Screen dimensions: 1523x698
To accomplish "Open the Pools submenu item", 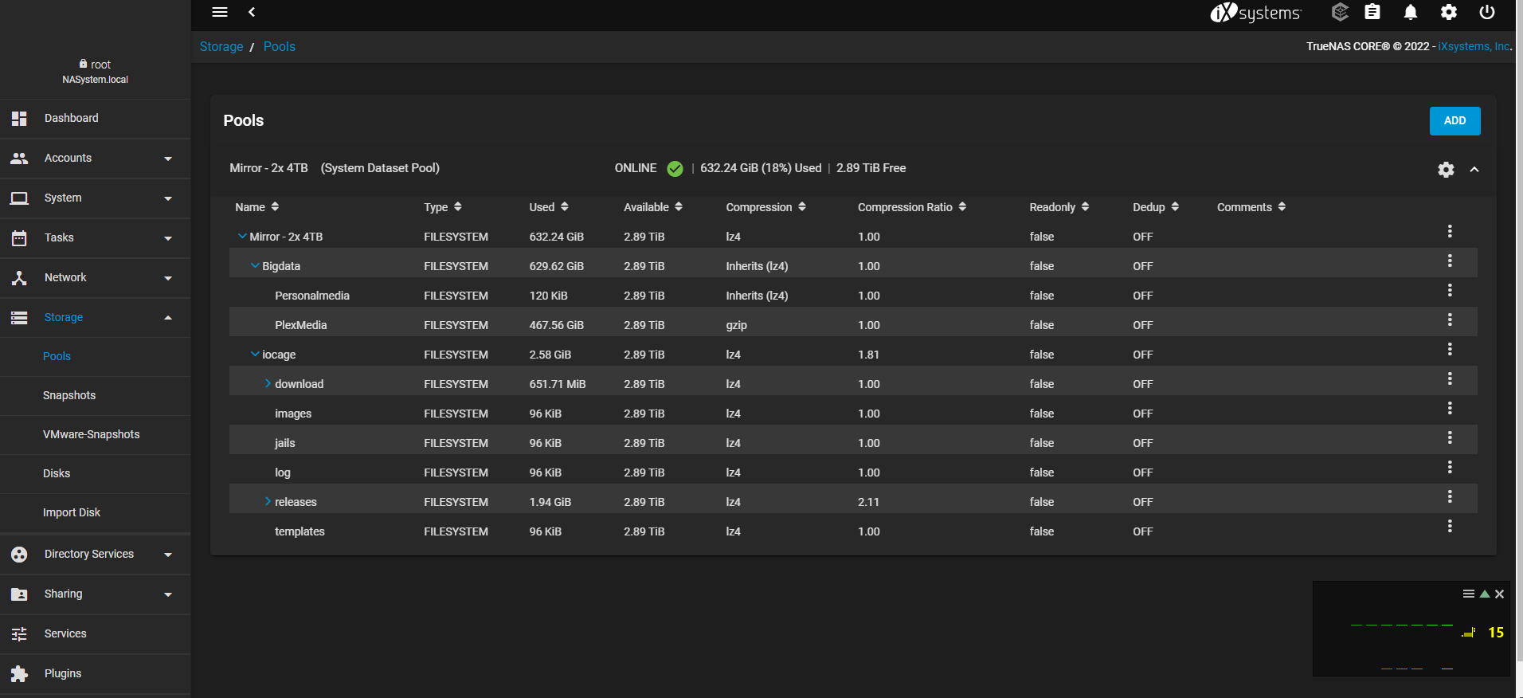I will [x=96, y=356].
